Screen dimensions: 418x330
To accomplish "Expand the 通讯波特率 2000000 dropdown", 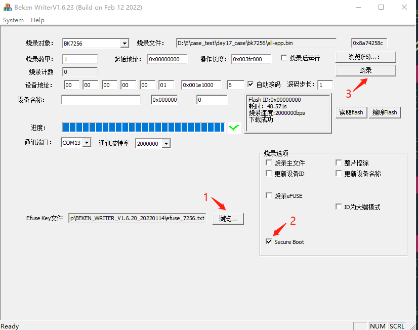I will pyautogui.click(x=165, y=144).
